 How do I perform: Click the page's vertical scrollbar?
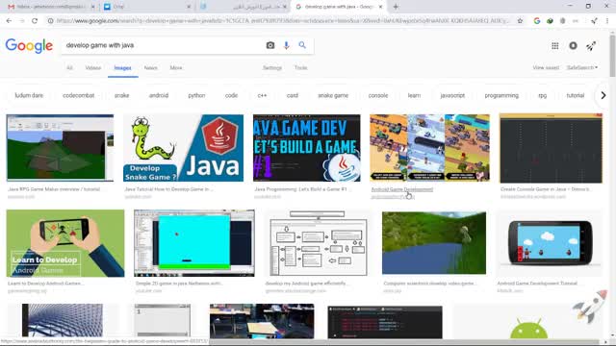(x=612, y=185)
